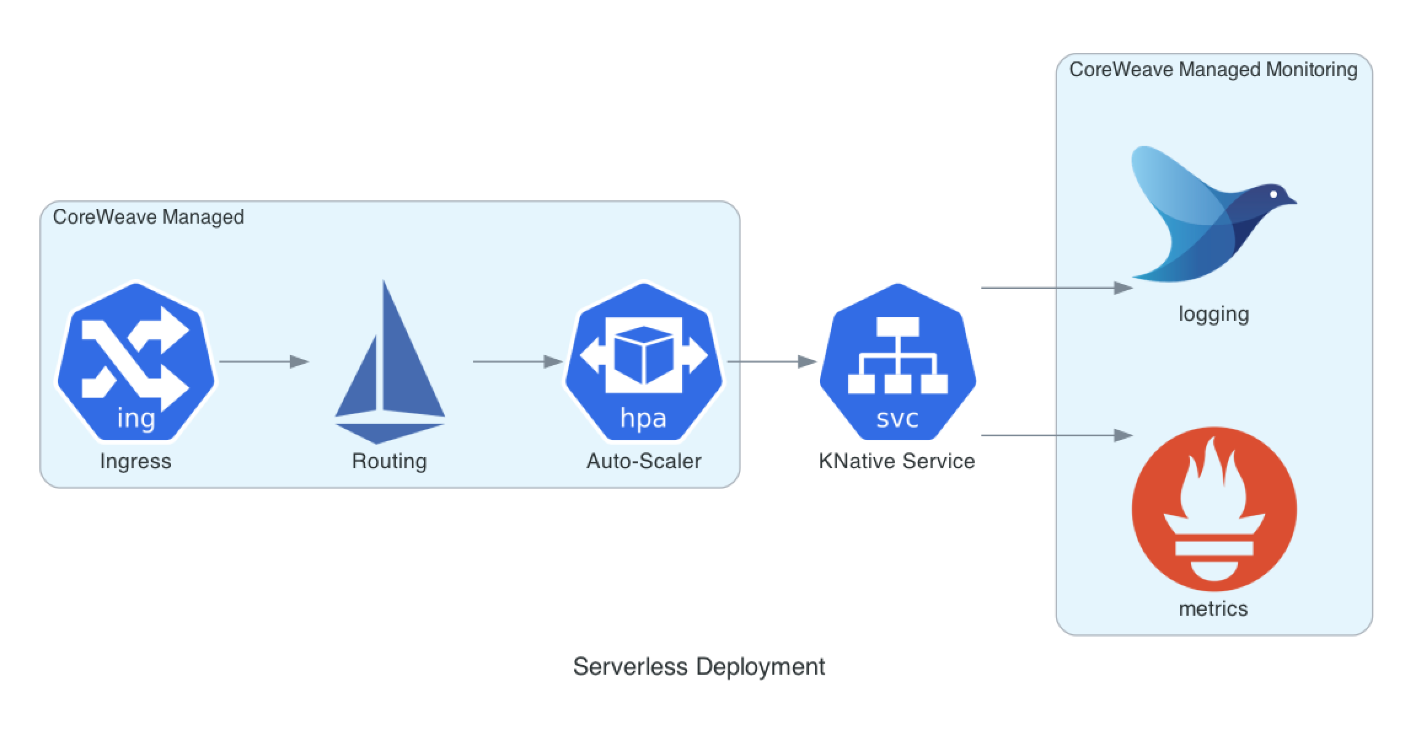Click the hpa Auto-Scaler hexagon icon

tap(643, 362)
